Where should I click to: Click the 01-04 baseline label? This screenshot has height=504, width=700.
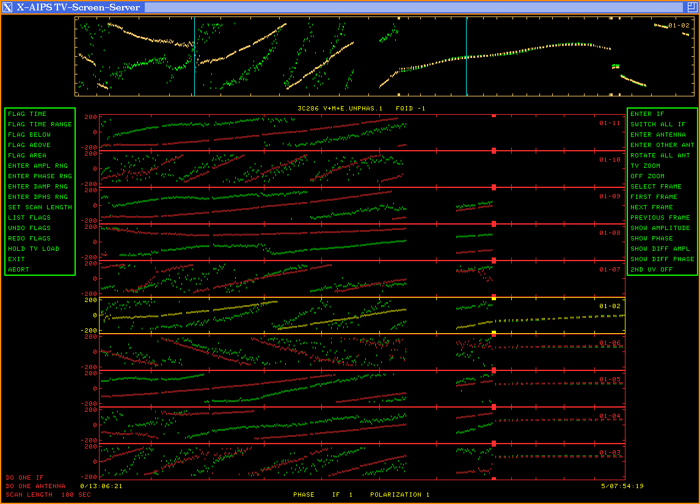click(x=610, y=416)
